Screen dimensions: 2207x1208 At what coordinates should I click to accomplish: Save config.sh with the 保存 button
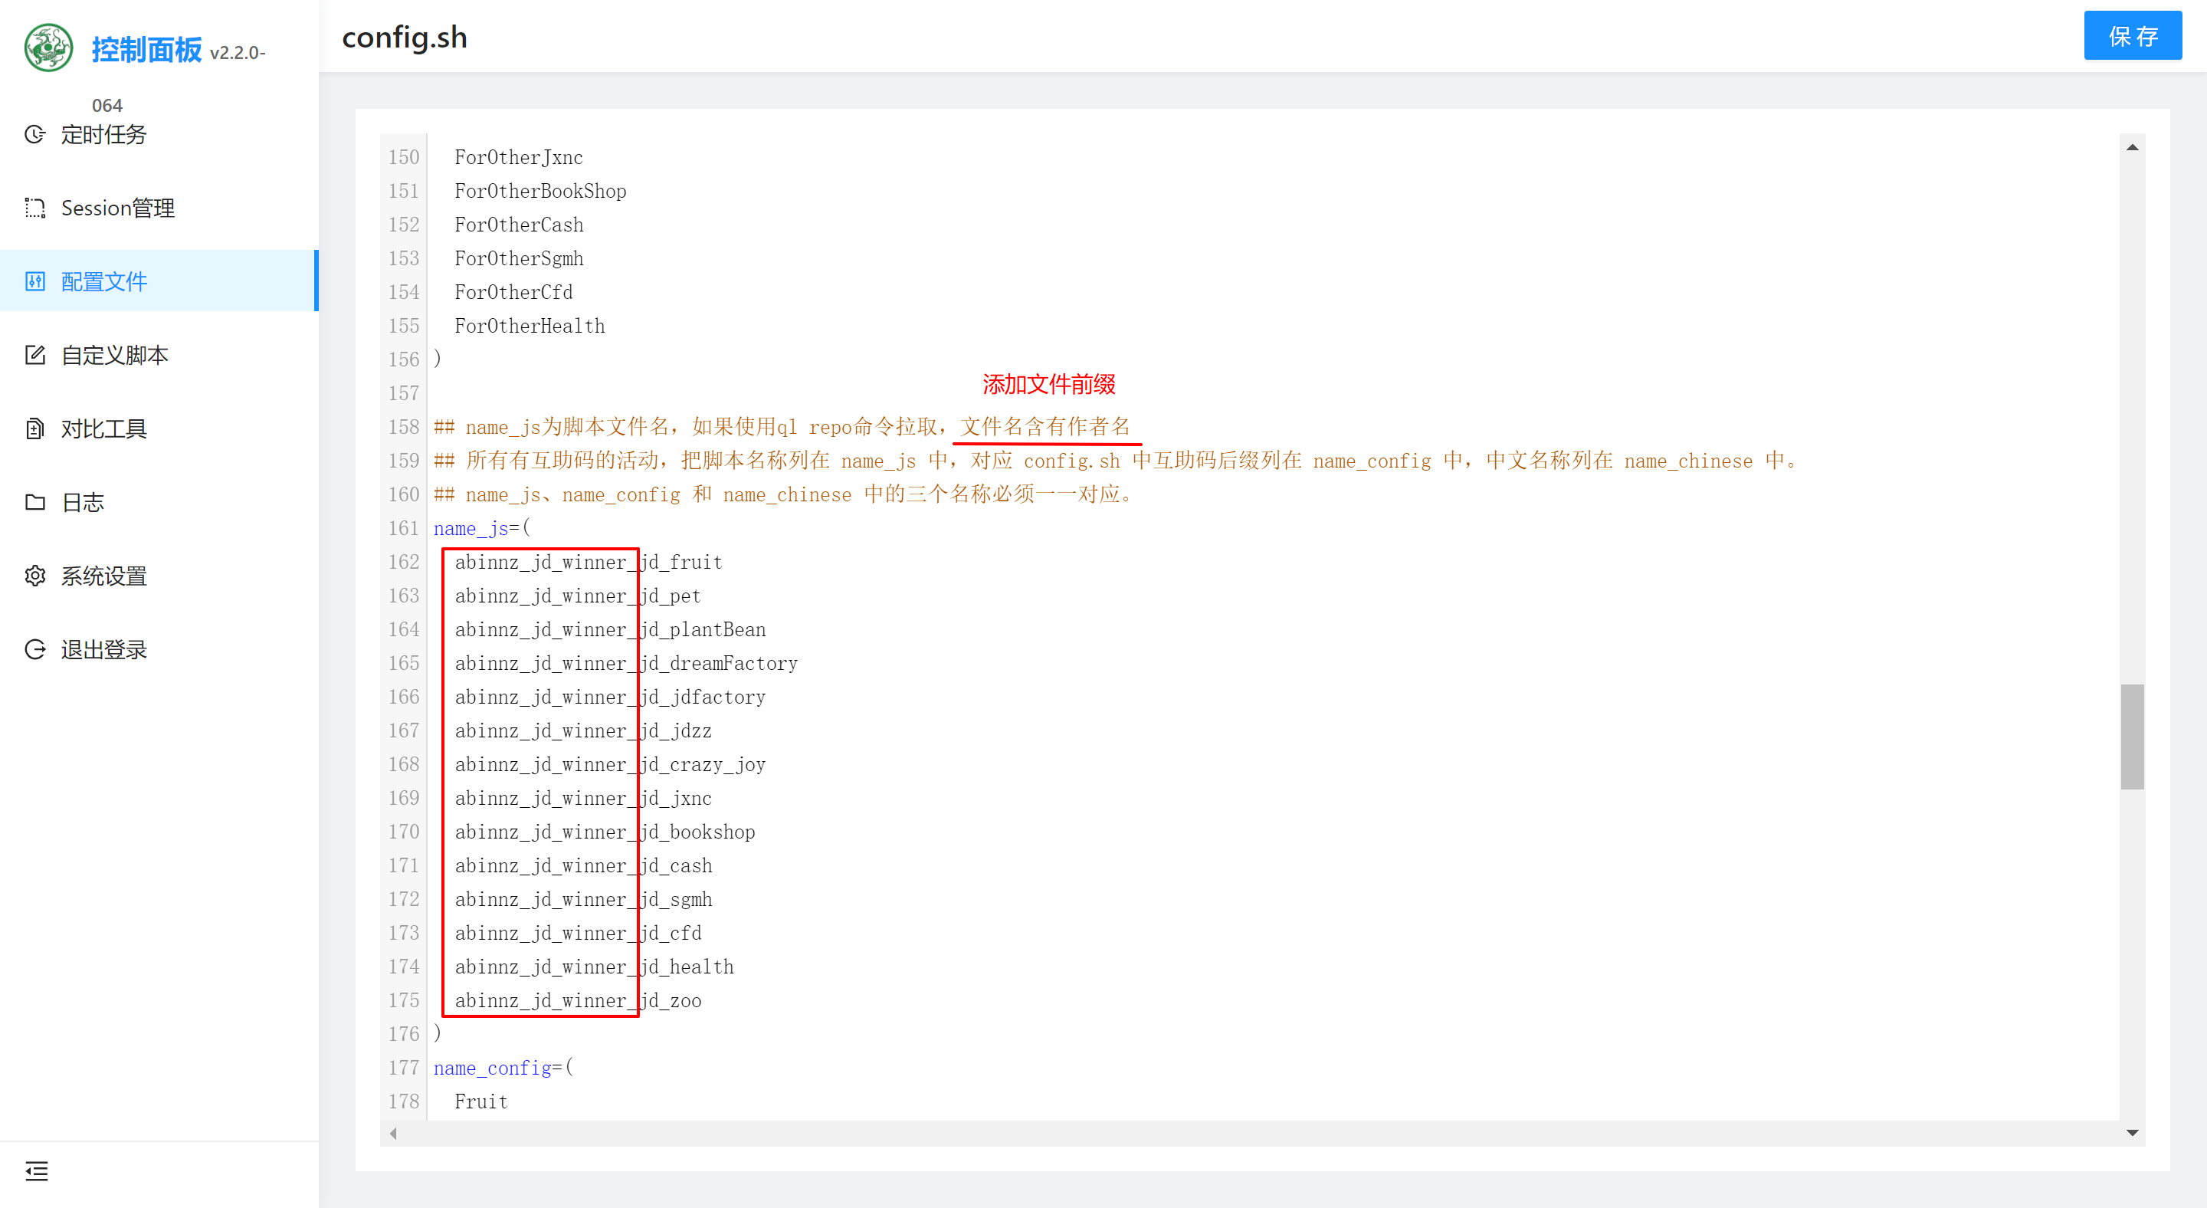[x=2132, y=36]
